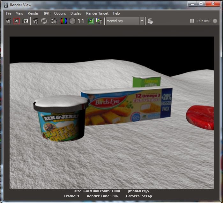The height and width of the screenshot is (203, 223).
Task: Close the Render View window
Action: point(213,4)
